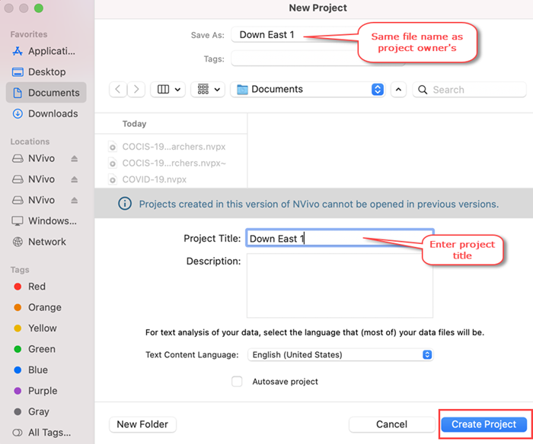
Task: Open Applications in Favorites sidebar
Action: pyautogui.click(x=44, y=51)
